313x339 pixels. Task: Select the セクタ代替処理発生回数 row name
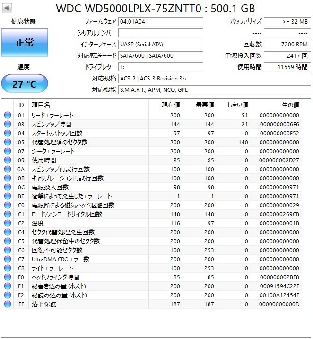pos(63,232)
